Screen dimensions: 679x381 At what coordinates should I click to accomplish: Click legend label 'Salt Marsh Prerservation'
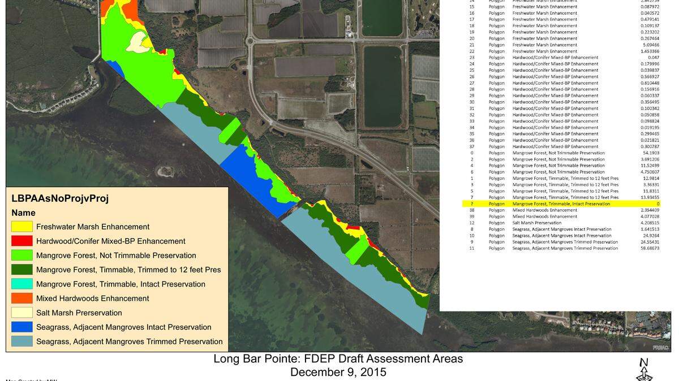coord(79,313)
